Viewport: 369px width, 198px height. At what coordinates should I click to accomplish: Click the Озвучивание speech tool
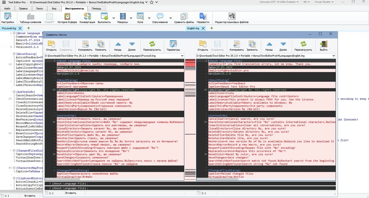coord(160,18)
